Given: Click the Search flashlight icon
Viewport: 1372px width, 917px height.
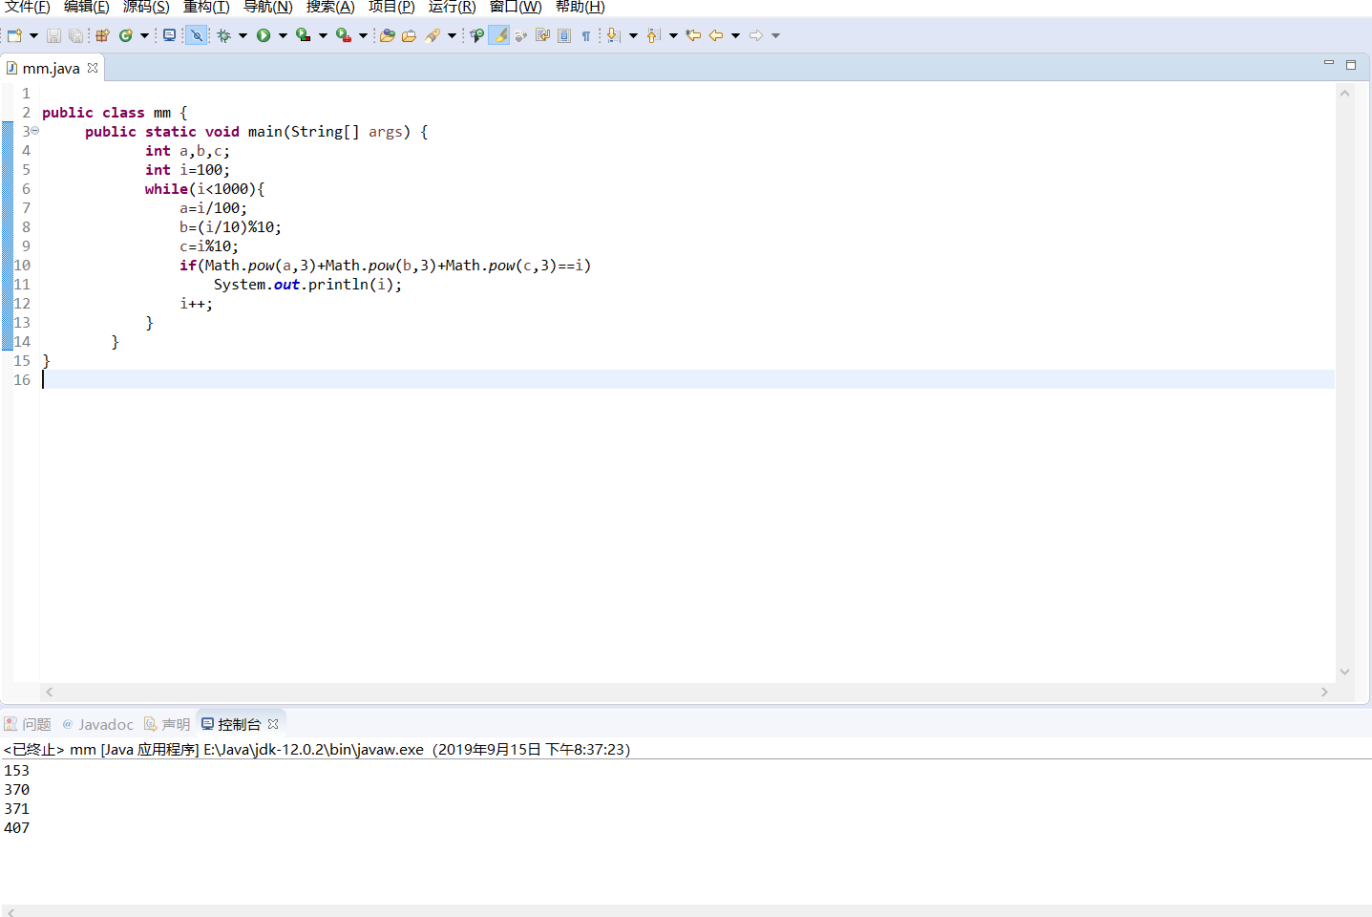Looking at the screenshot, I should click(x=433, y=35).
